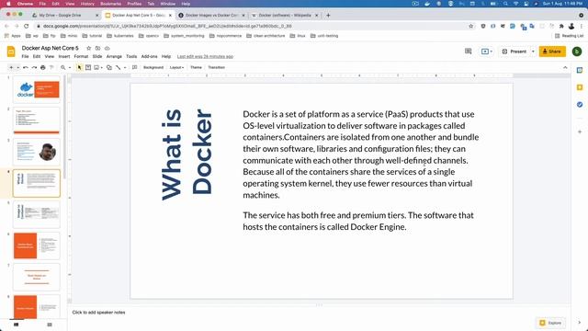Viewport: 588px width, 331px height.
Task: Add a comment from toolbar
Action: pyautogui.click(x=135, y=67)
